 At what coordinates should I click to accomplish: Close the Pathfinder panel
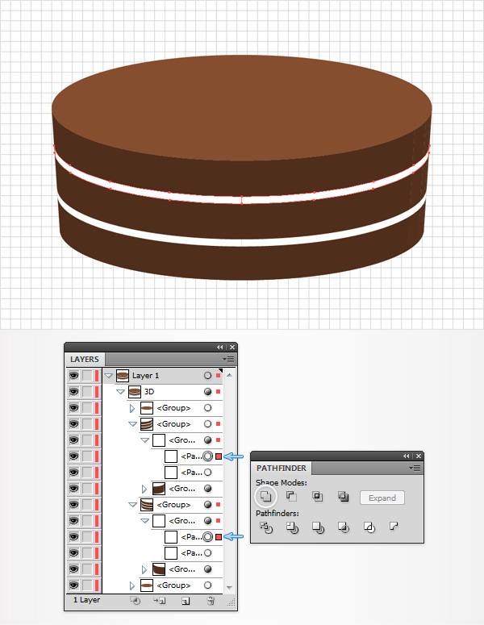418,456
